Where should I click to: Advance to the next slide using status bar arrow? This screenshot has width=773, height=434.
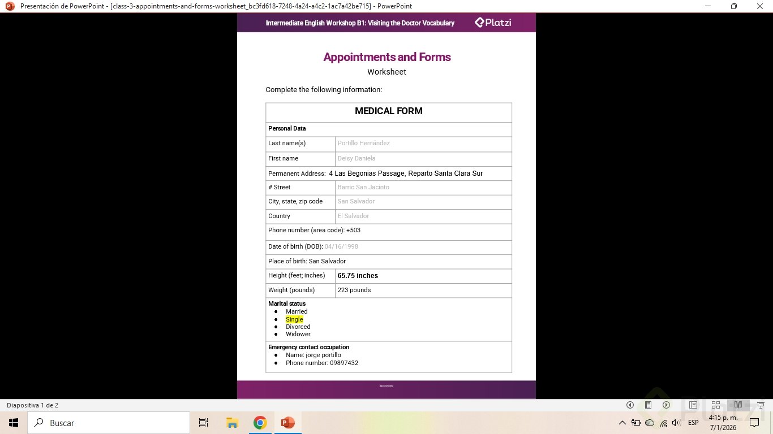(667, 405)
